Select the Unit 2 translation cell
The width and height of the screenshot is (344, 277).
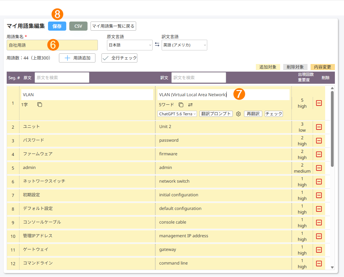tap(223, 127)
